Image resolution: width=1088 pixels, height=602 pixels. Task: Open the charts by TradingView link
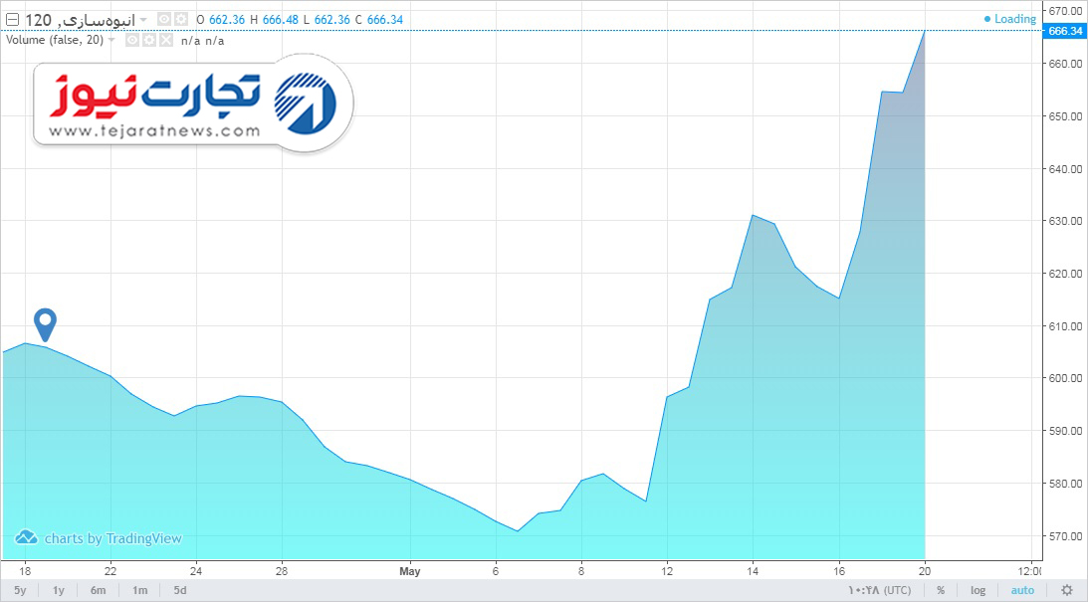(113, 538)
